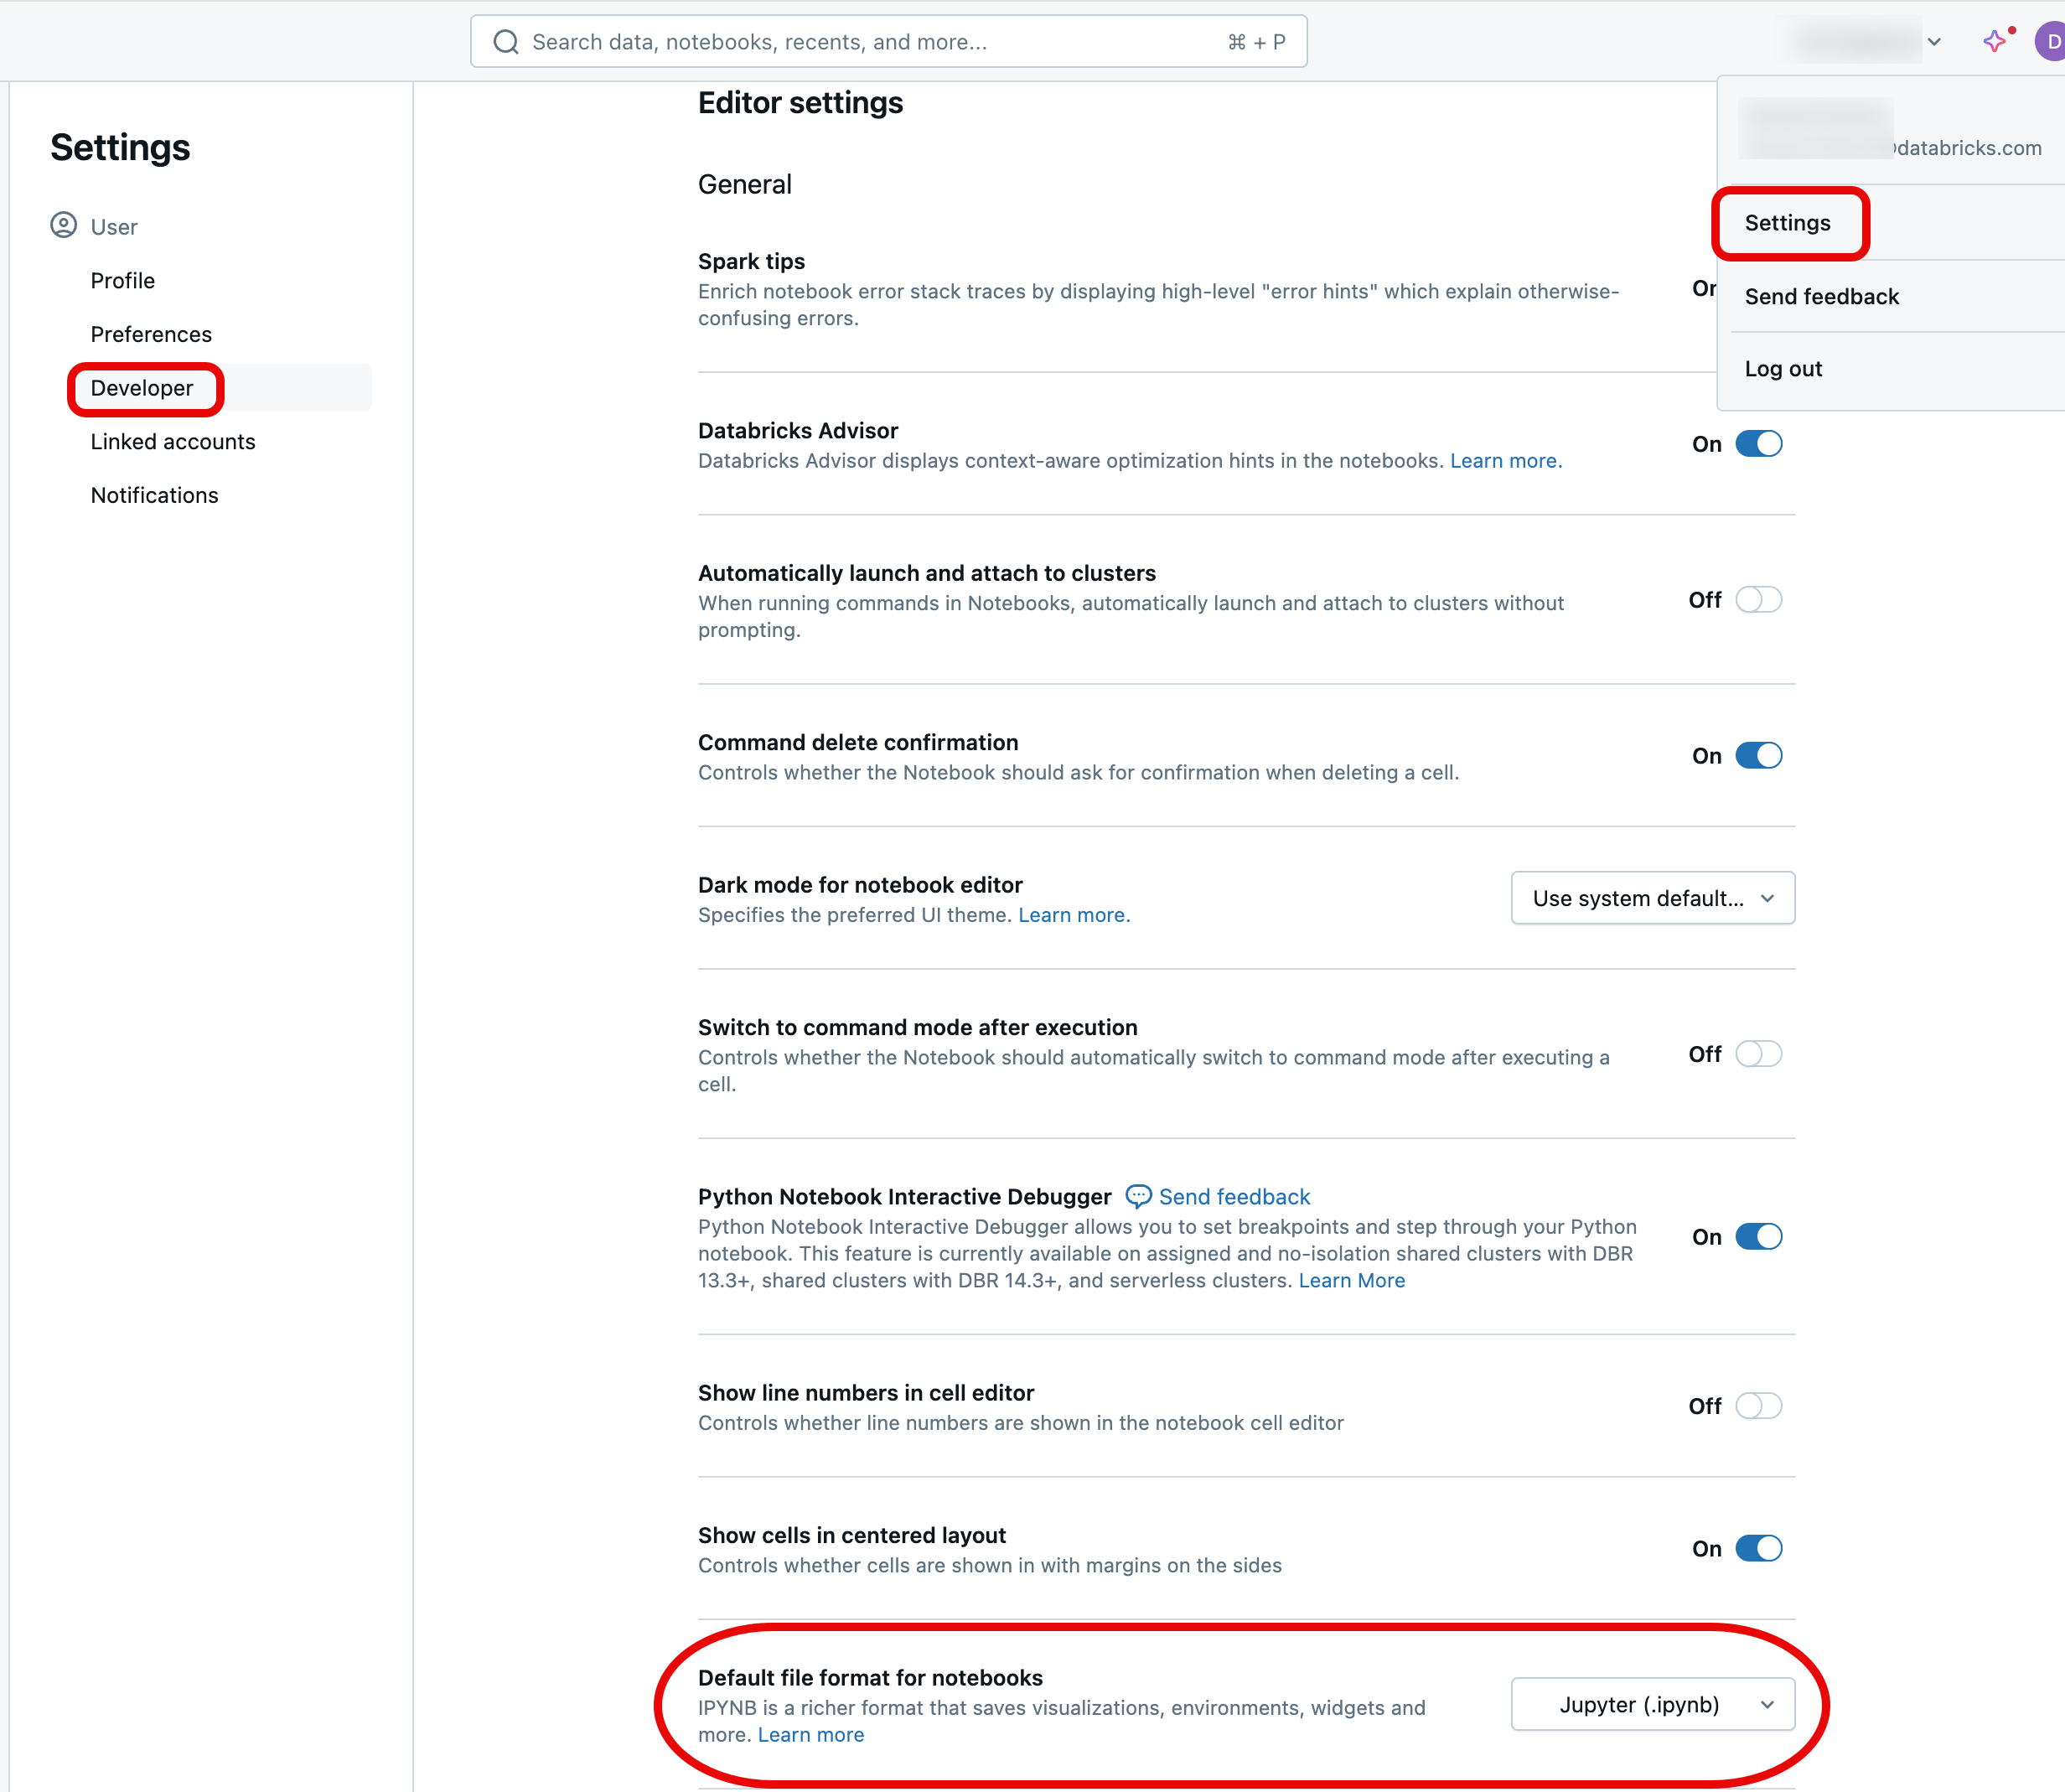The width and height of the screenshot is (2065, 1792).
Task: Toggle Python Notebook Interactive Debugger off
Action: [1757, 1235]
